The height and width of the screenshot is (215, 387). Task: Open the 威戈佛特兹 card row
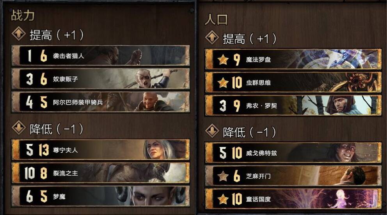click(293, 153)
